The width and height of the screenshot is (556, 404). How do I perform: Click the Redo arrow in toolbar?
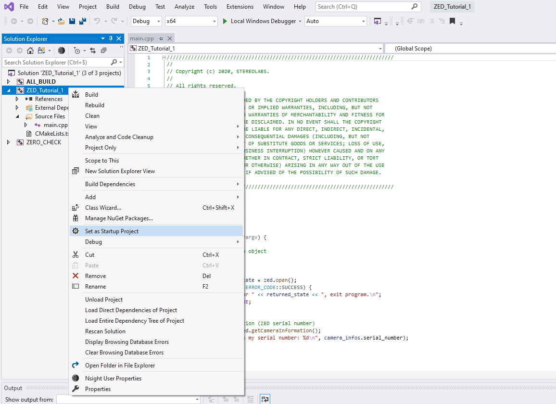click(x=114, y=21)
